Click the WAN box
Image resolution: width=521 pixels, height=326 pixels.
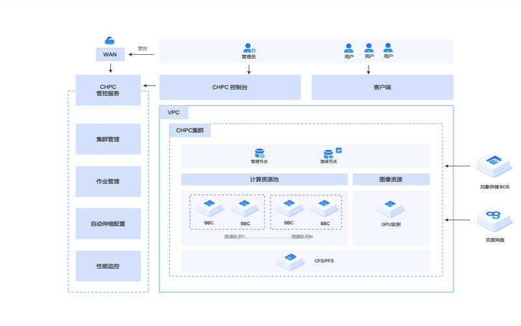pos(110,54)
